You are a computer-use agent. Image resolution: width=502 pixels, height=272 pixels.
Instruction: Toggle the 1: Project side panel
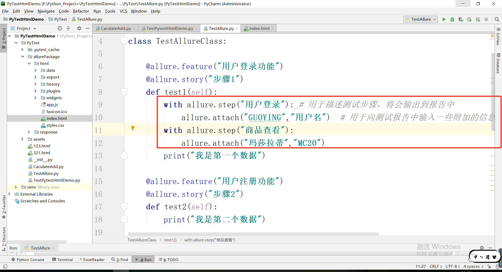click(x=4, y=38)
